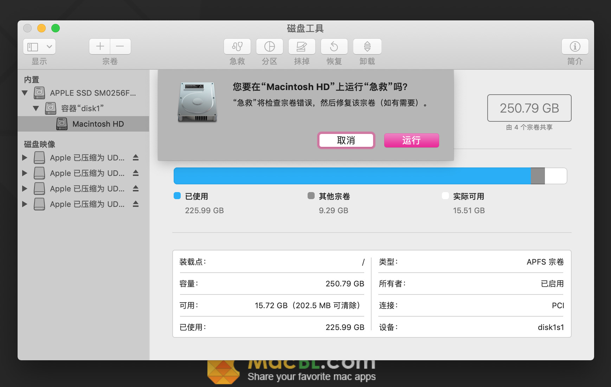Screen dimensions: 611x387
Task: Click the Erase (抹掉) toolbar icon
Action: 302,46
